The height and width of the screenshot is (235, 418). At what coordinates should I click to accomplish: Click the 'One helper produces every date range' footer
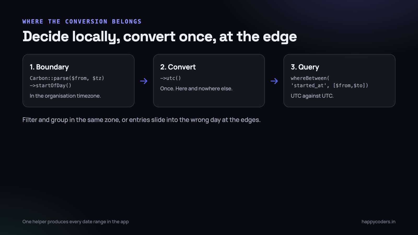(76, 222)
